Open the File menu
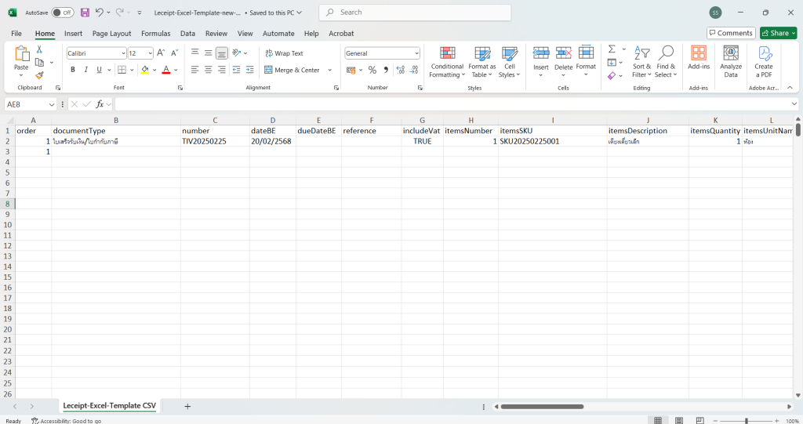This screenshot has width=803, height=424. click(x=16, y=33)
